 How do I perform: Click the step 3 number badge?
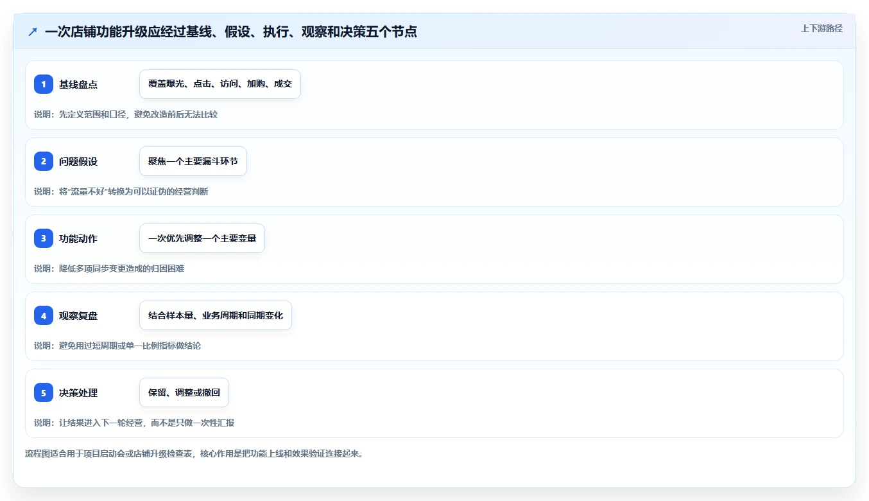click(x=44, y=238)
